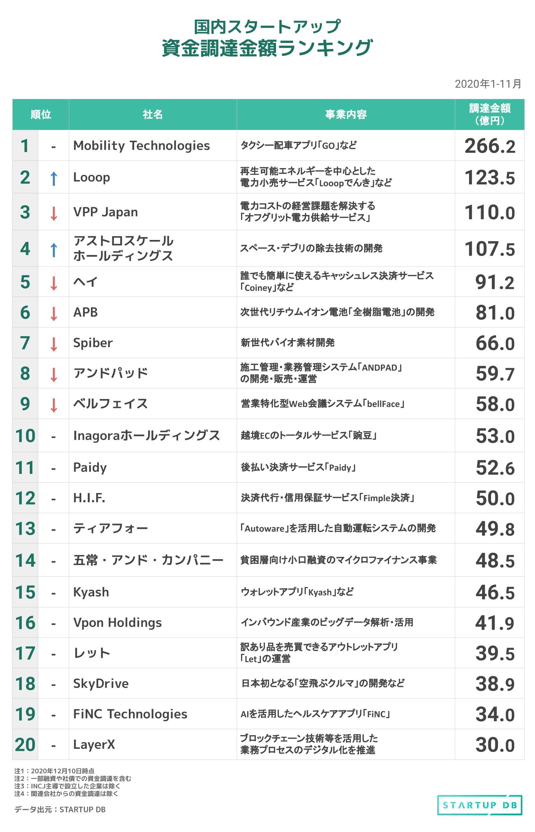Click the red down arrow beside APB
The width and height of the screenshot is (535, 832).
(54, 313)
